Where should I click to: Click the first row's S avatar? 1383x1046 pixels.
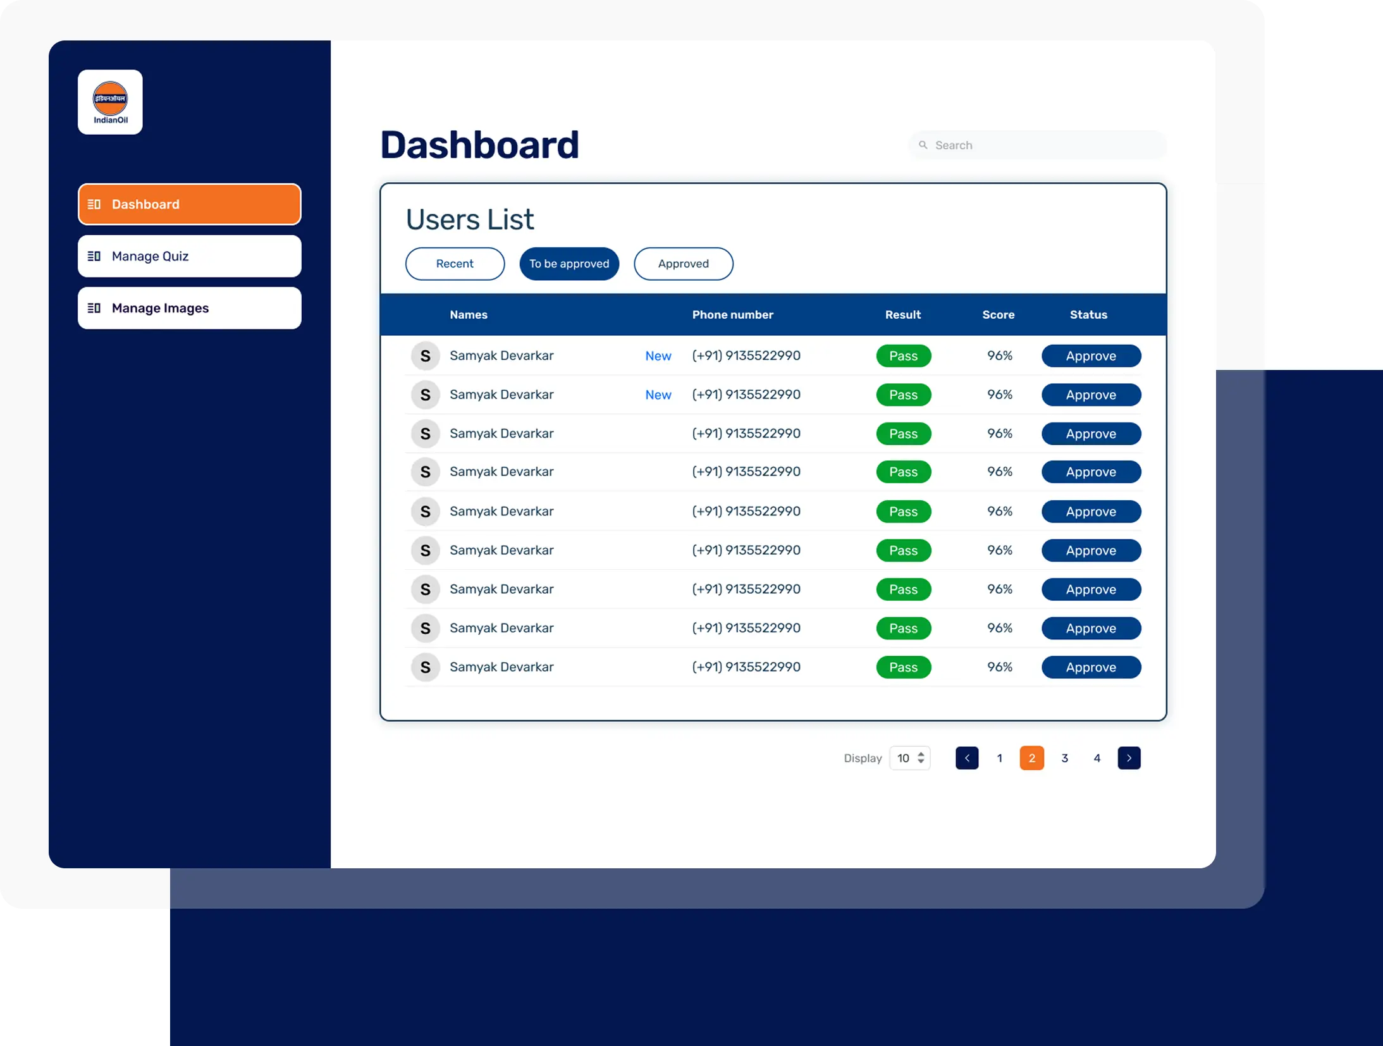(426, 356)
